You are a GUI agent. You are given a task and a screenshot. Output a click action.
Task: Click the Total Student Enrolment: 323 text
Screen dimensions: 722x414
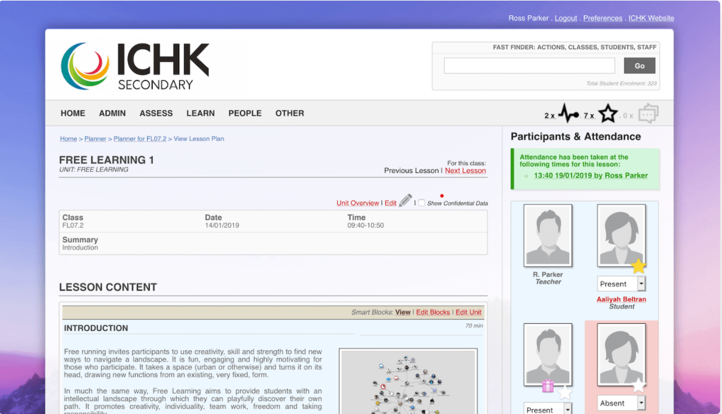click(x=621, y=83)
